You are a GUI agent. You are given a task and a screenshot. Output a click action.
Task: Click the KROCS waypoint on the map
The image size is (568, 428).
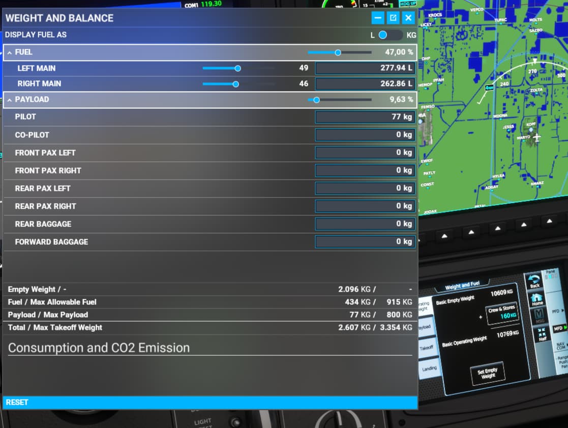pyautogui.click(x=435, y=15)
